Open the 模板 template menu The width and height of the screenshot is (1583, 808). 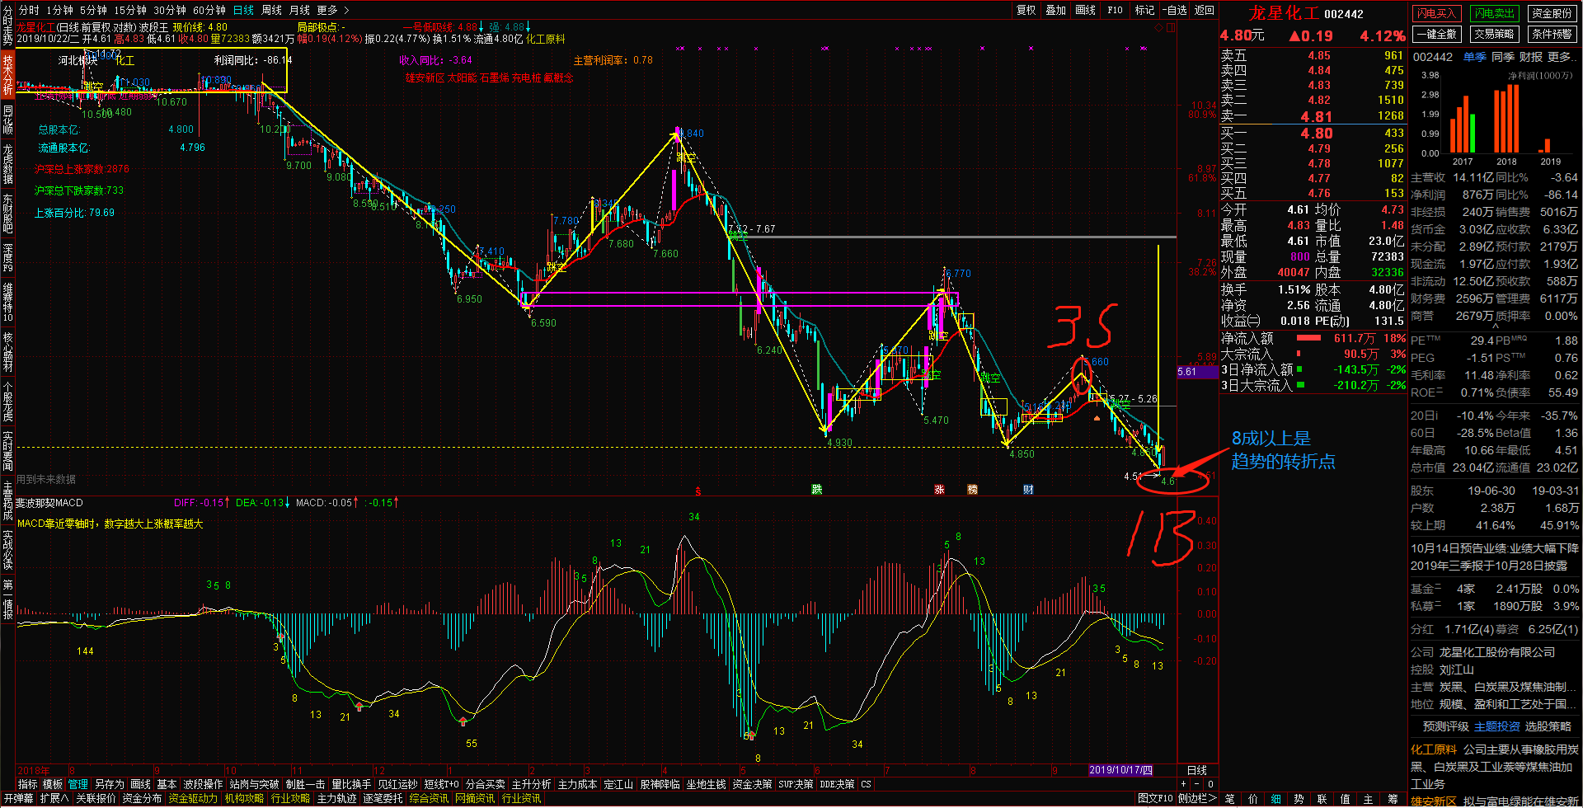coord(53,784)
